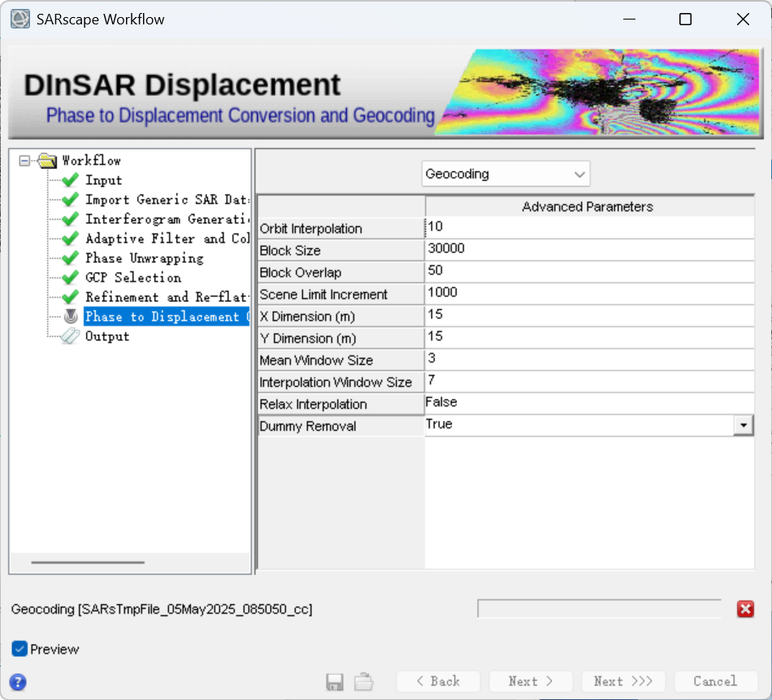Click the Workflow folder icon
Image resolution: width=772 pixels, height=700 pixels.
pos(47,161)
